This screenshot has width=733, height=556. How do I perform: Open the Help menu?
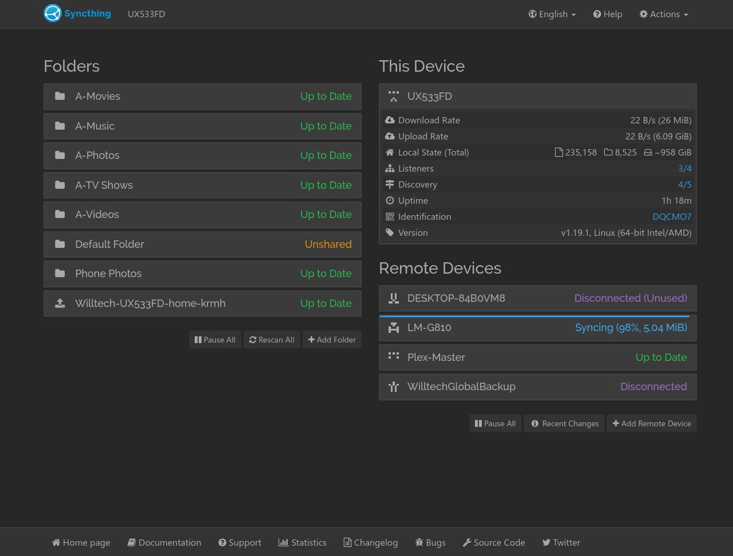pyautogui.click(x=607, y=14)
